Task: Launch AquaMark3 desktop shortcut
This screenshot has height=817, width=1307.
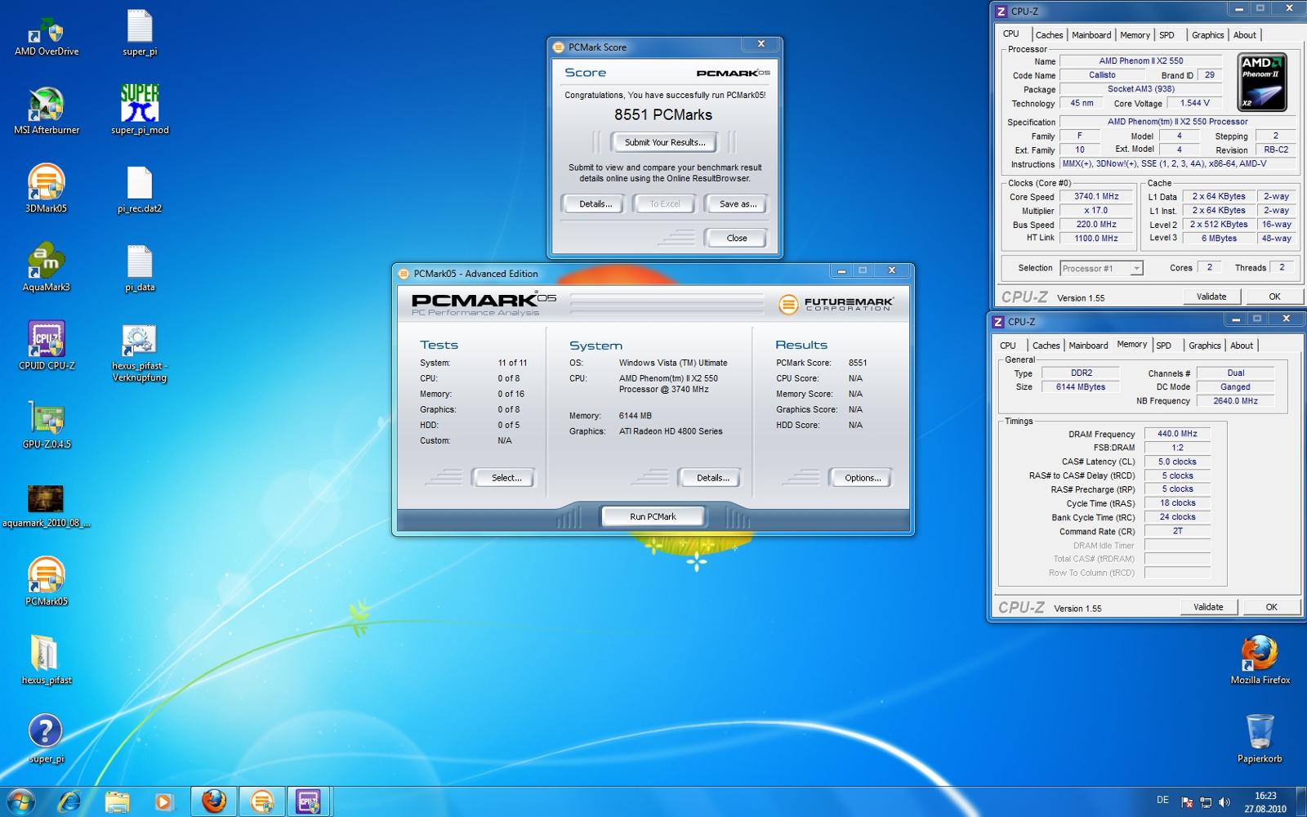Action: pyautogui.click(x=47, y=267)
